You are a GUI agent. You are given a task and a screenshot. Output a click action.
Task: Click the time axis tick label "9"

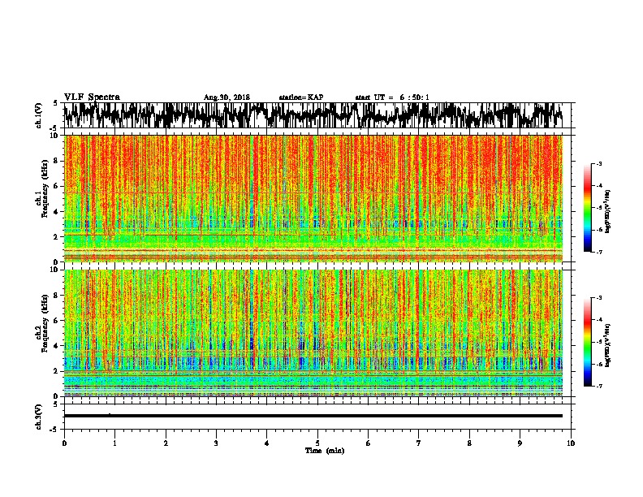(x=520, y=443)
